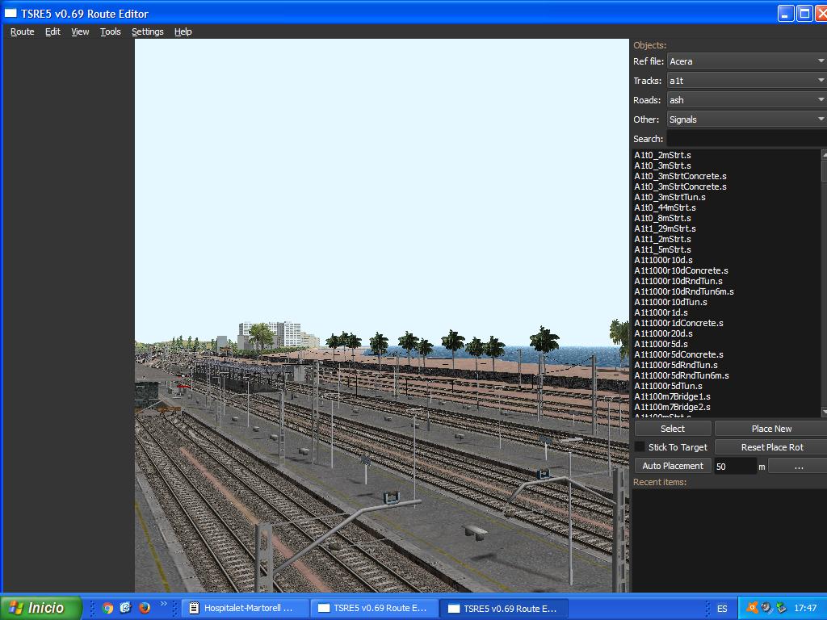Open the Route menu
Screen dimensions: 827x620
click(22, 31)
